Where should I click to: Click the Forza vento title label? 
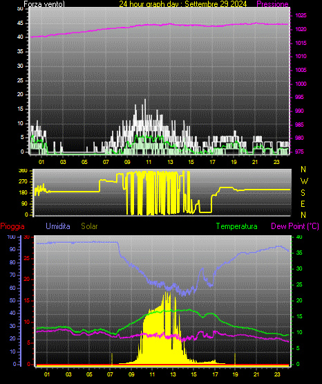pyautogui.click(x=44, y=4)
